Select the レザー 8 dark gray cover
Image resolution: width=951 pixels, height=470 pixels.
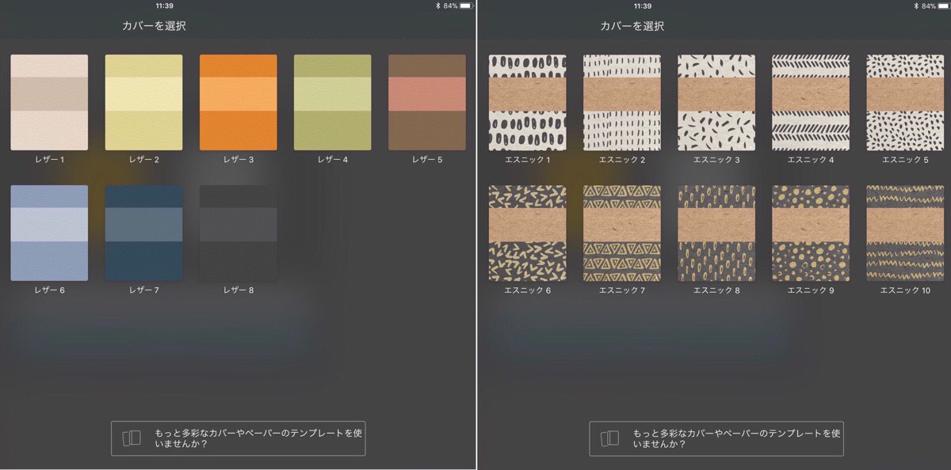[x=238, y=233]
